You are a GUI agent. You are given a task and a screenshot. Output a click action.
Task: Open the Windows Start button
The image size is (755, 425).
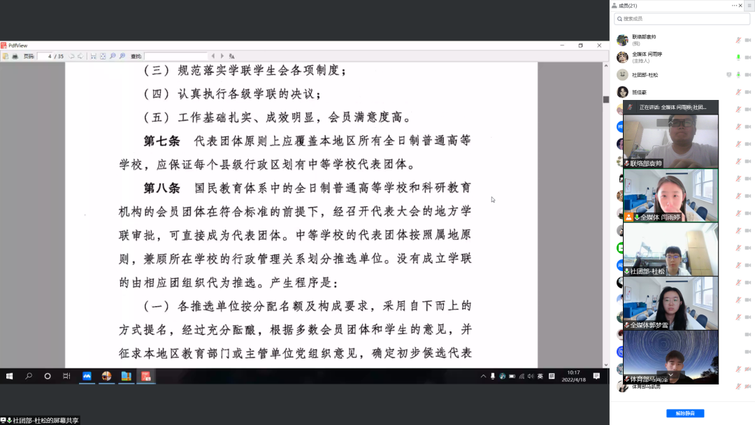(9, 376)
